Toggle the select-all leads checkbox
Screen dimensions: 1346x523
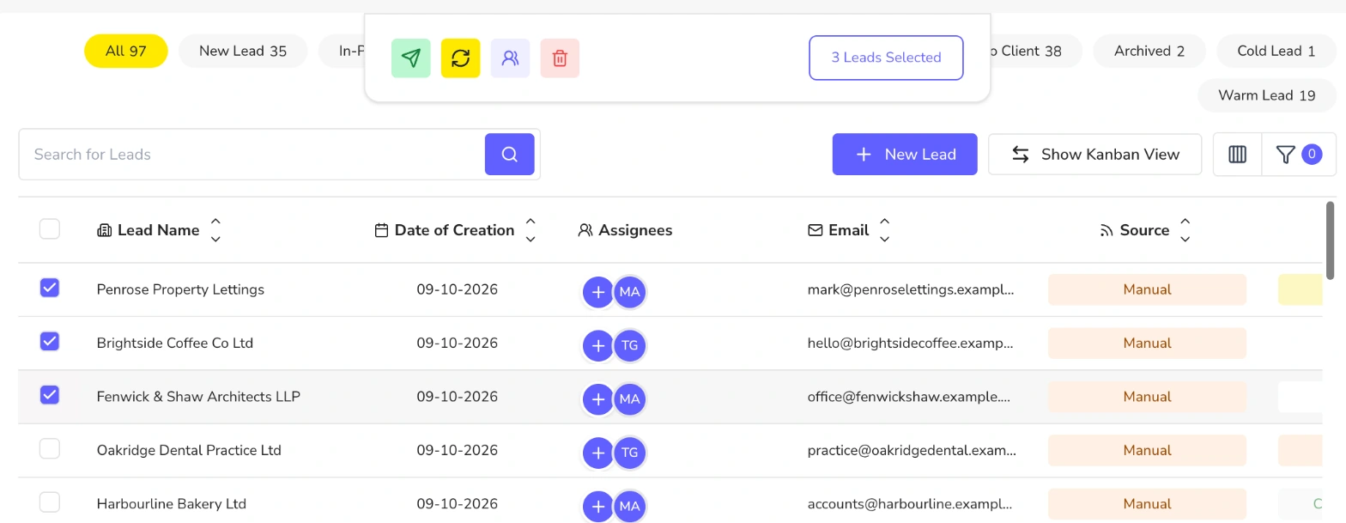pos(50,228)
